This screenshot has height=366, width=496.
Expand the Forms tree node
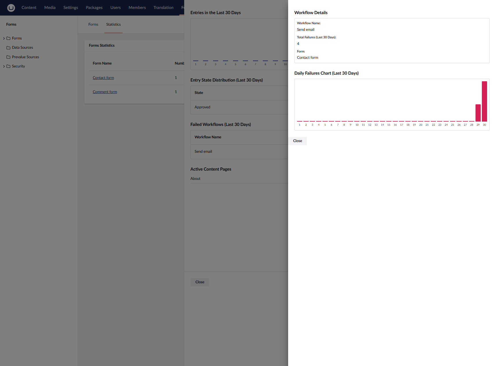(4, 38)
